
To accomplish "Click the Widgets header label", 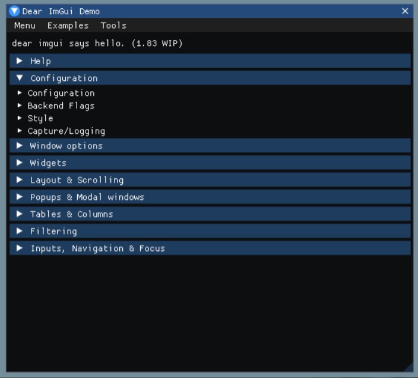I will 48,163.
